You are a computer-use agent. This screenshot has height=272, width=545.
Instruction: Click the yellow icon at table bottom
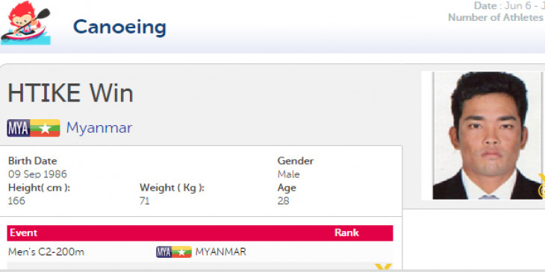click(x=384, y=267)
